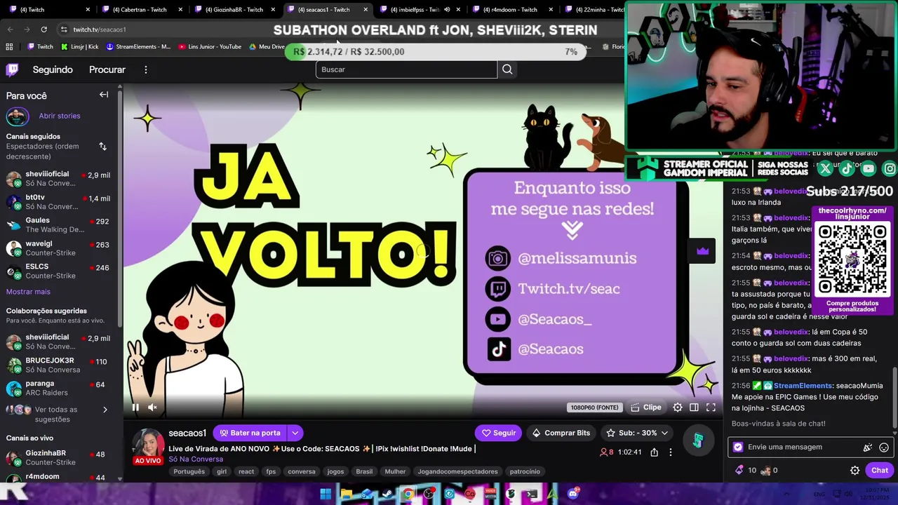Unmute the stream player volume
898x505 pixels.
pyautogui.click(x=152, y=407)
